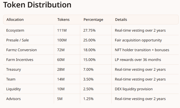Select the Percentage column header
180x108 pixels.
[93, 20]
